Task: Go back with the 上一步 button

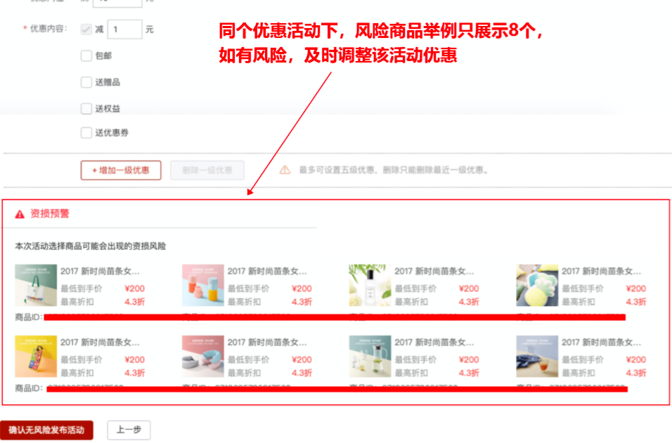Action: [x=129, y=430]
